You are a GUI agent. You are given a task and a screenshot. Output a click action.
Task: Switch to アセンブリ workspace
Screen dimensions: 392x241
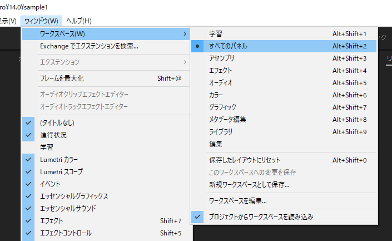(284, 58)
